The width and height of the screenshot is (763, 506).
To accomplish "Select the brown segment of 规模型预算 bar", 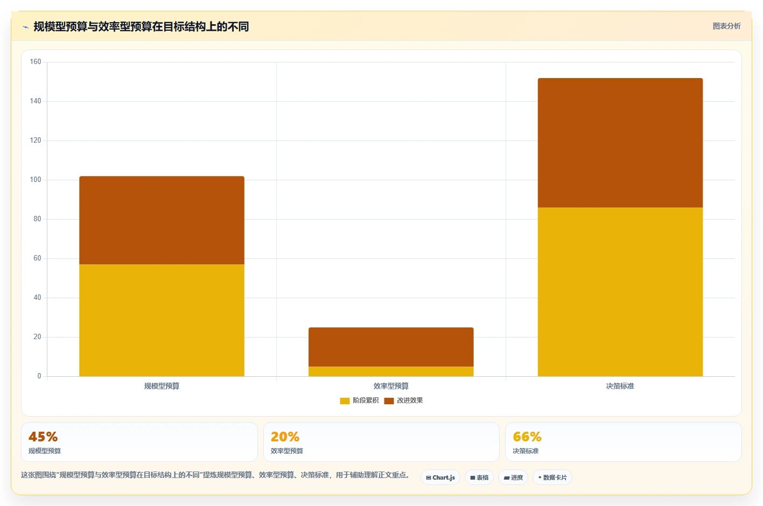I will coord(162,220).
